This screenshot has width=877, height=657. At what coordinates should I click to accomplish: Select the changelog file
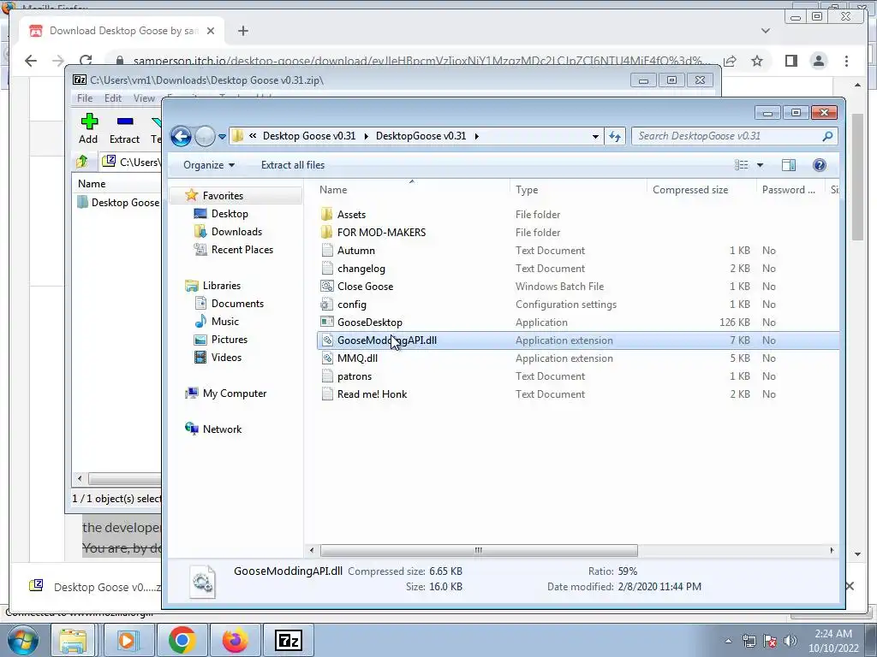[361, 268]
